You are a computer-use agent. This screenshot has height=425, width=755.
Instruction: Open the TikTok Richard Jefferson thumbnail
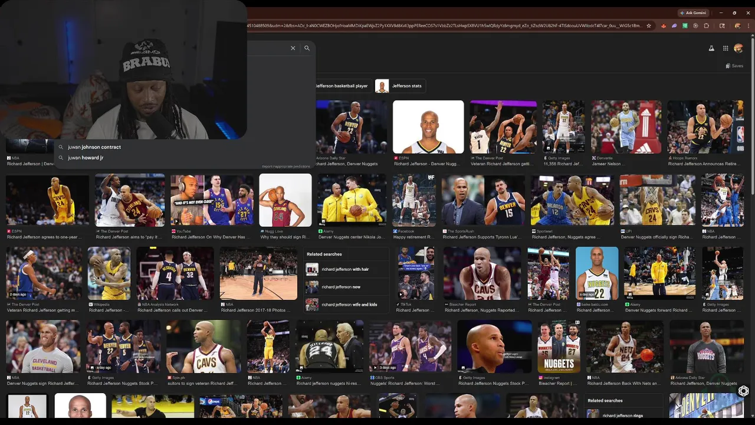(x=416, y=273)
